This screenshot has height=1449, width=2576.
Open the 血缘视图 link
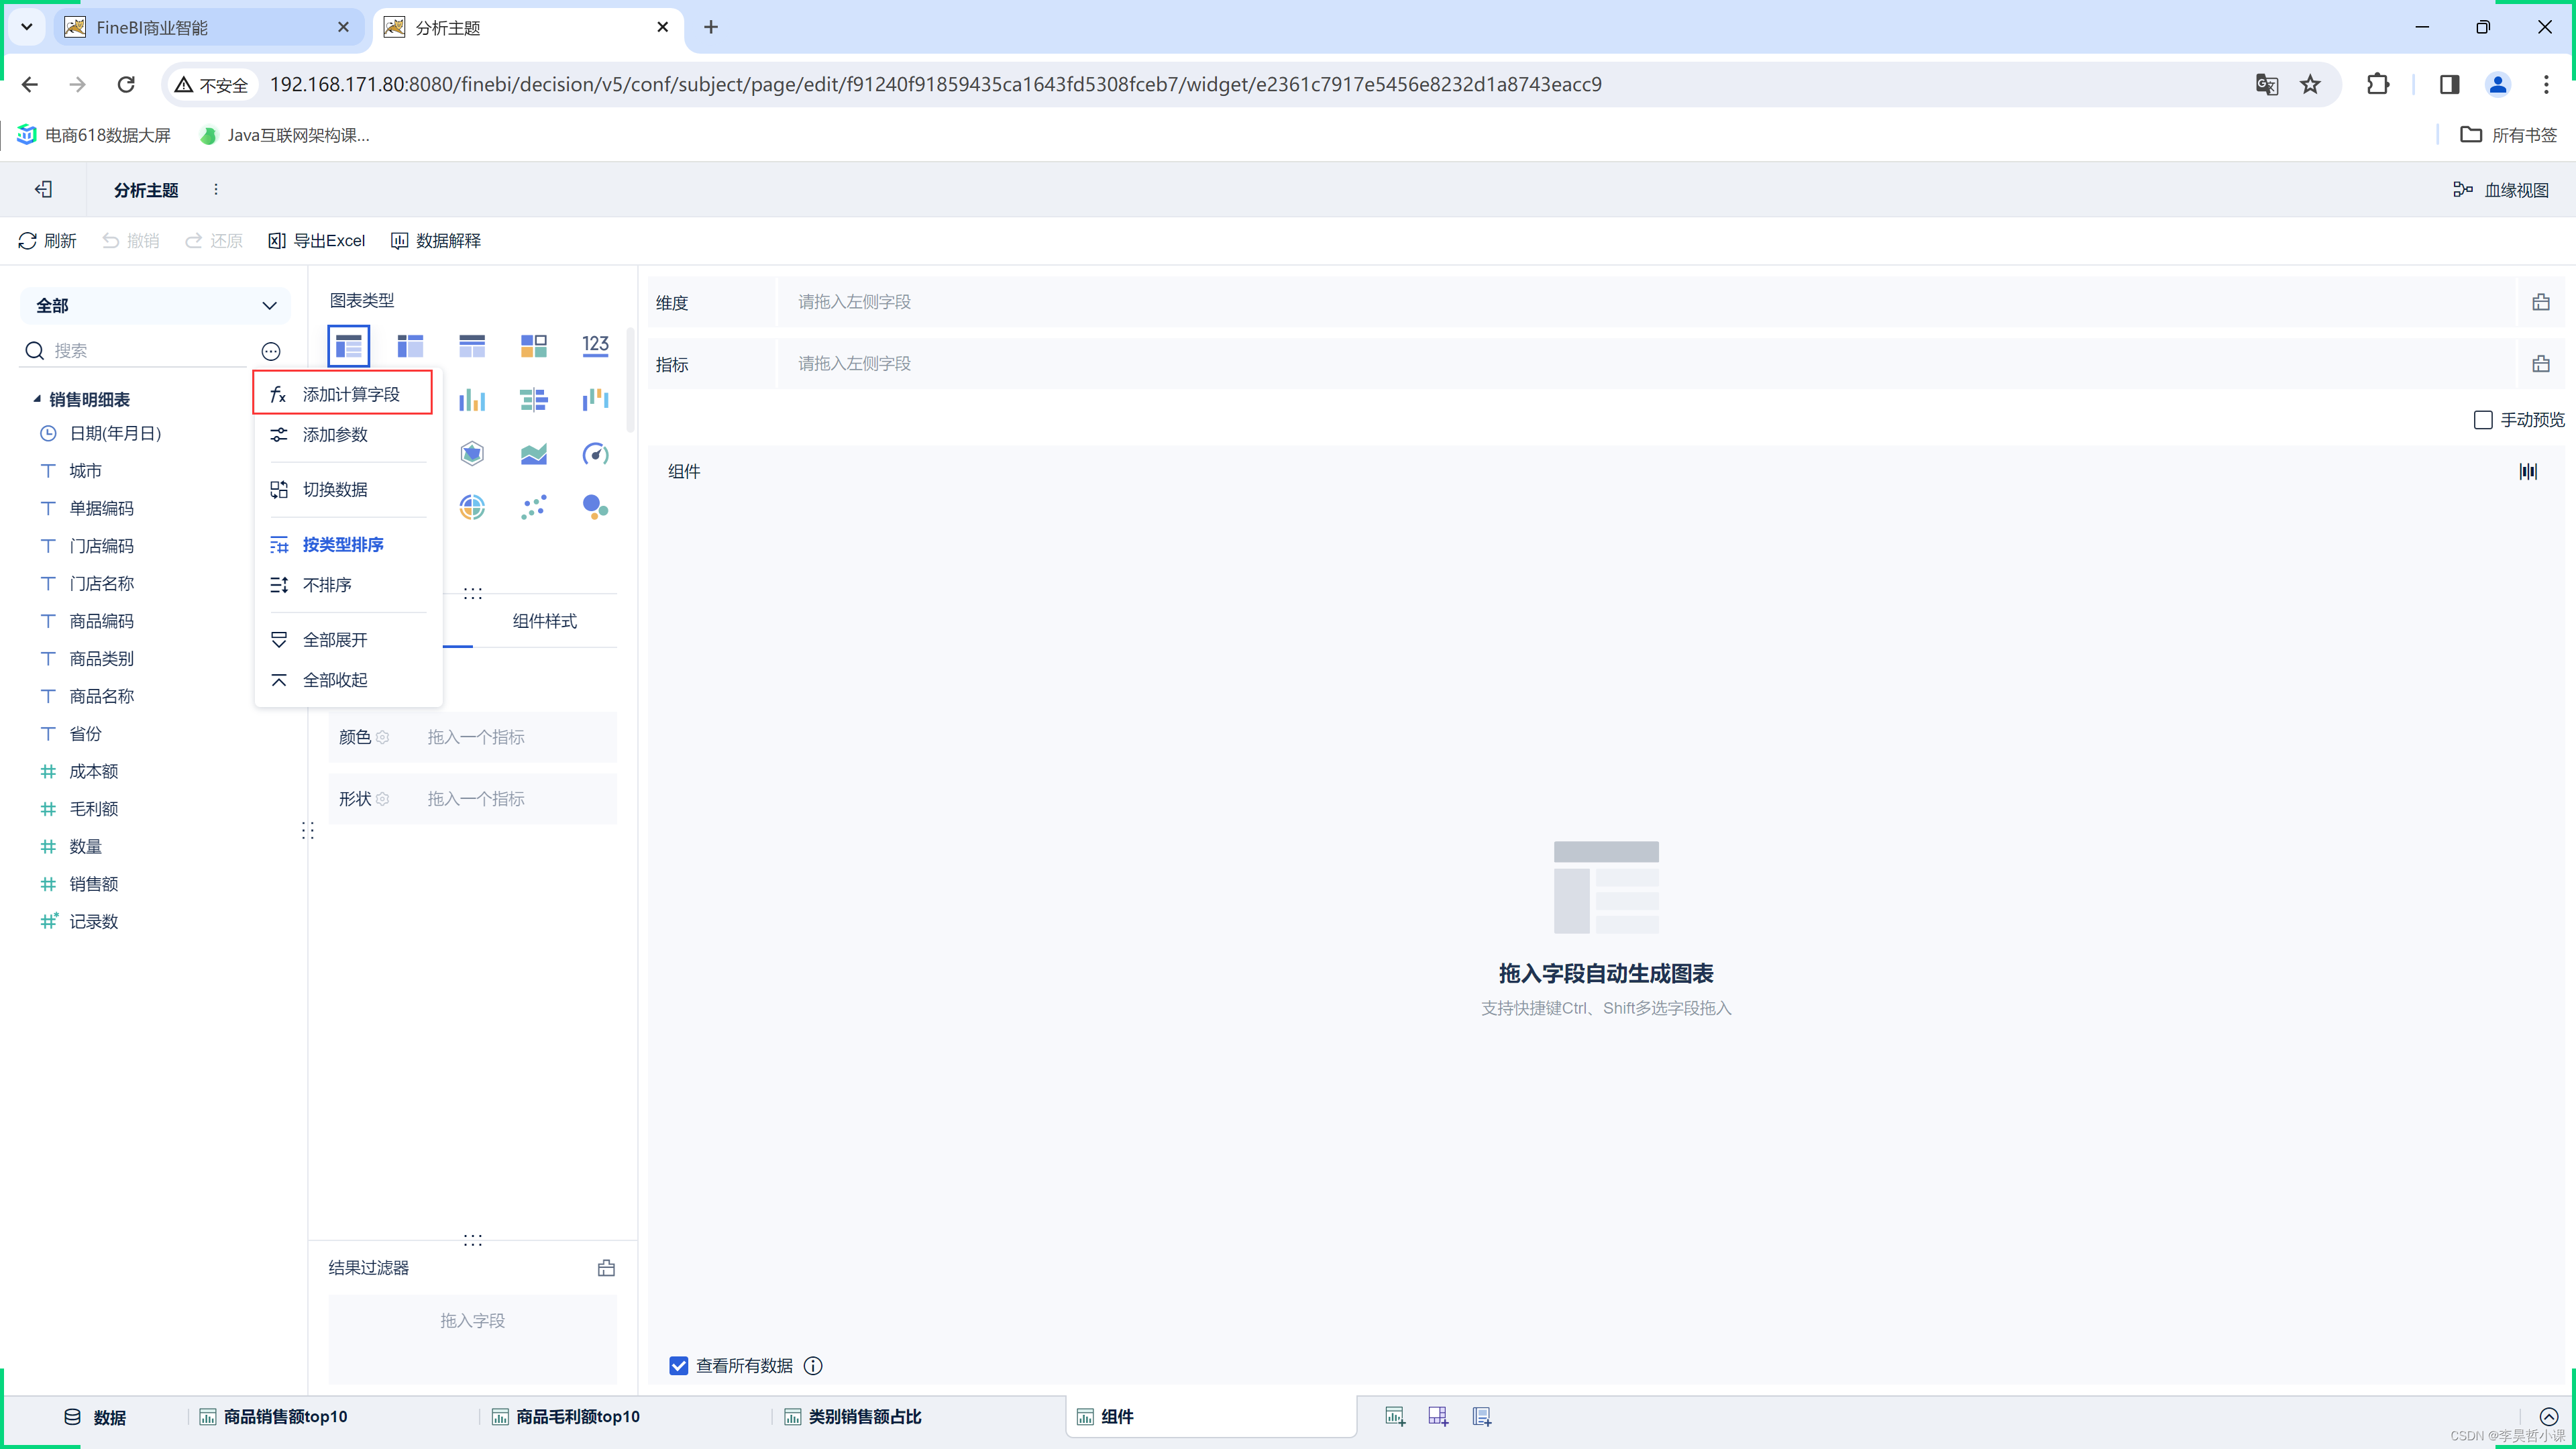point(2501,189)
